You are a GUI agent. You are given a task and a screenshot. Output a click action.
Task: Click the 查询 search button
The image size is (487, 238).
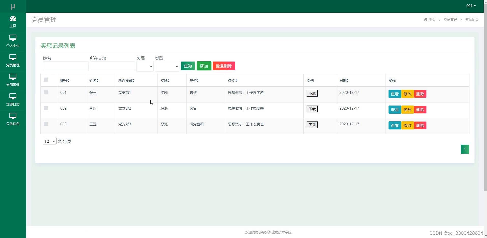(188, 66)
